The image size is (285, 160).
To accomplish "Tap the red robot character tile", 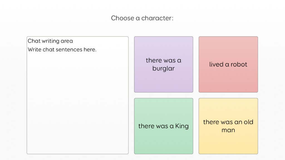I will coord(228,81).
